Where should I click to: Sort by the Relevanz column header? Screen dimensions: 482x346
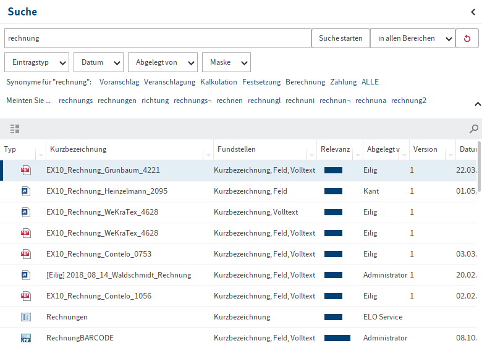click(x=336, y=149)
